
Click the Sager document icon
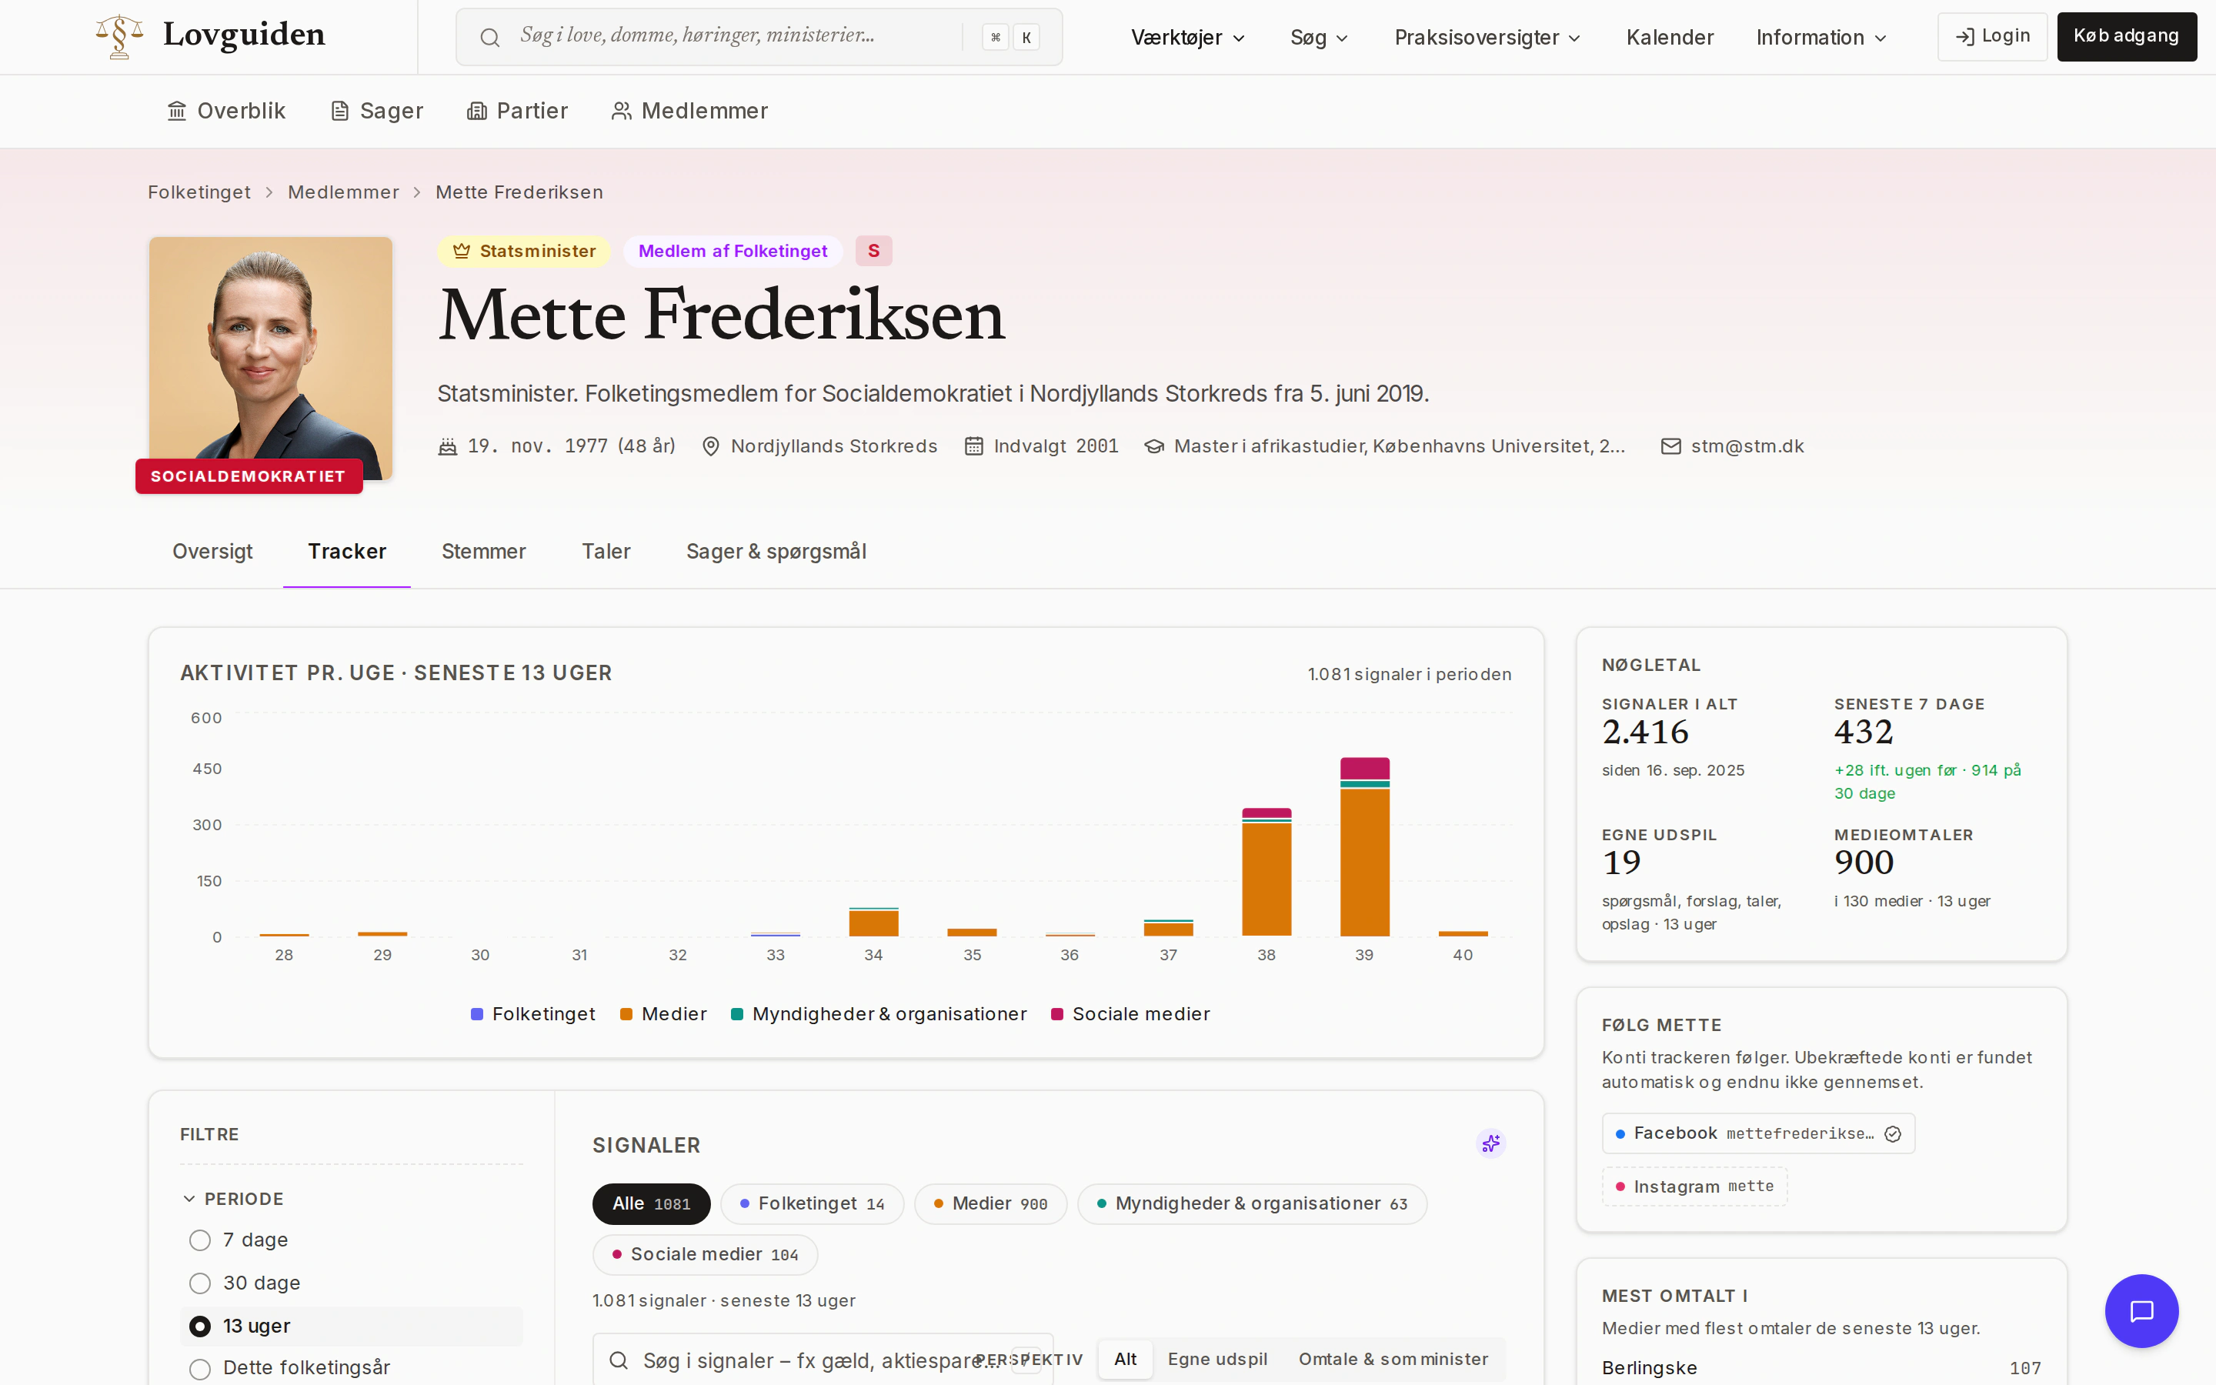click(340, 111)
